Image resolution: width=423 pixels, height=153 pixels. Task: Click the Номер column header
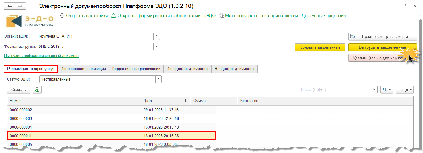pyautogui.click(x=74, y=101)
